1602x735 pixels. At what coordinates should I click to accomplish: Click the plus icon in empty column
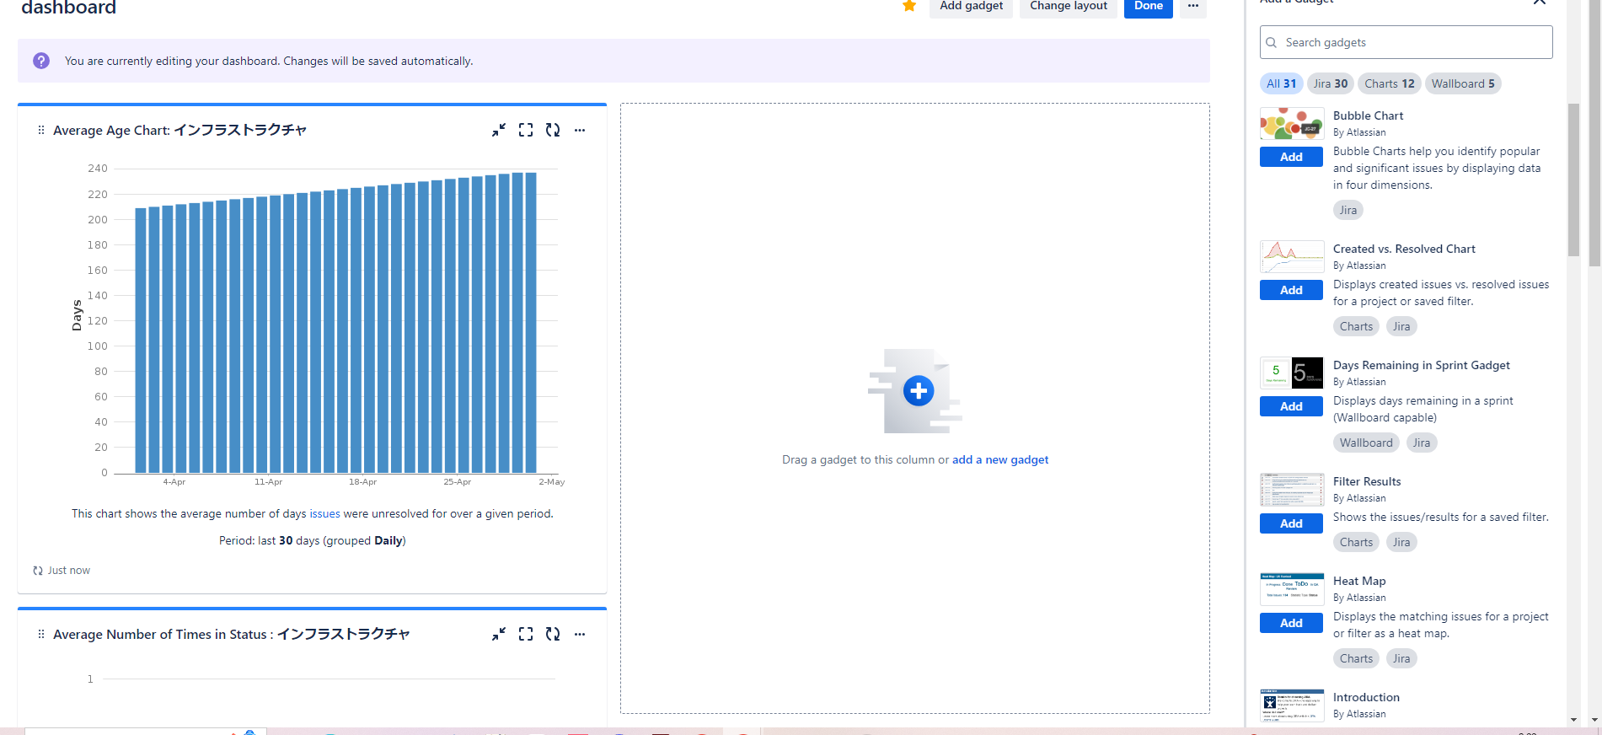point(919,390)
